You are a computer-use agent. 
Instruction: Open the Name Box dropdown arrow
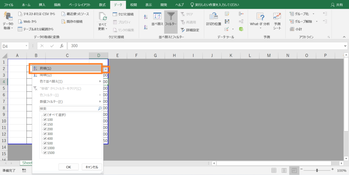click(x=27, y=46)
